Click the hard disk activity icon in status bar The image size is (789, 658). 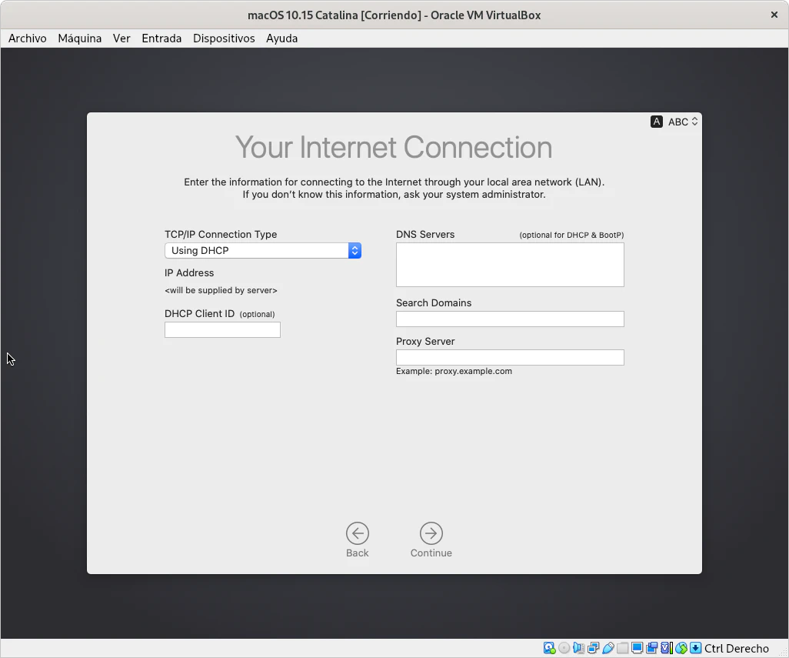point(549,648)
